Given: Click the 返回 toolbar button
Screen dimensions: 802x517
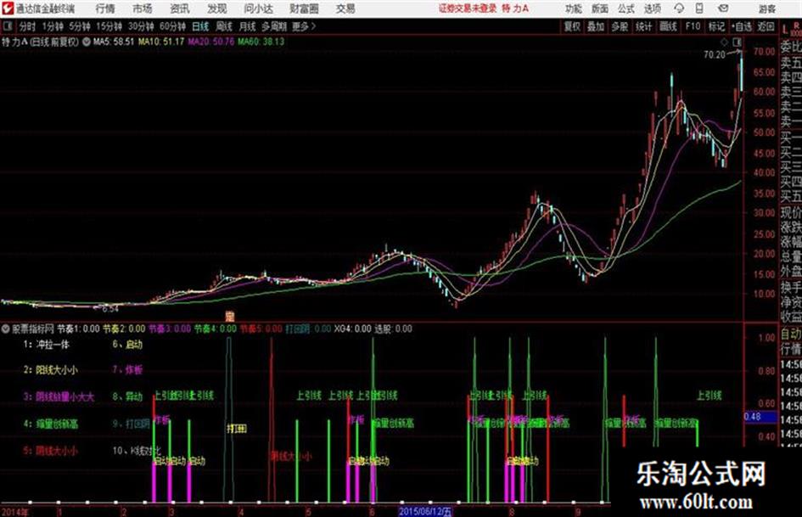Looking at the screenshot, I should tap(766, 26).
